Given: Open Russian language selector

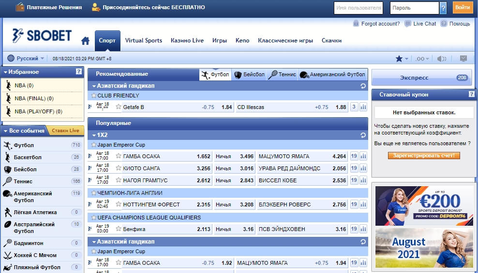Looking at the screenshot, I should [x=26, y=58].
